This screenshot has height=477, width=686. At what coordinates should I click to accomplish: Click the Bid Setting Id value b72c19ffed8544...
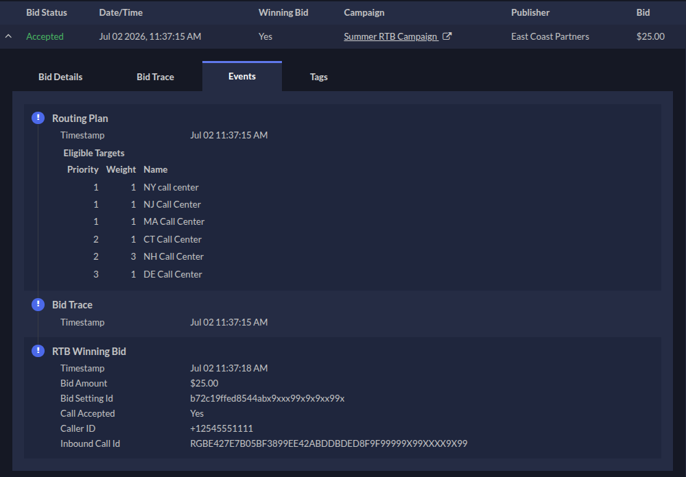tap(268, 398)
